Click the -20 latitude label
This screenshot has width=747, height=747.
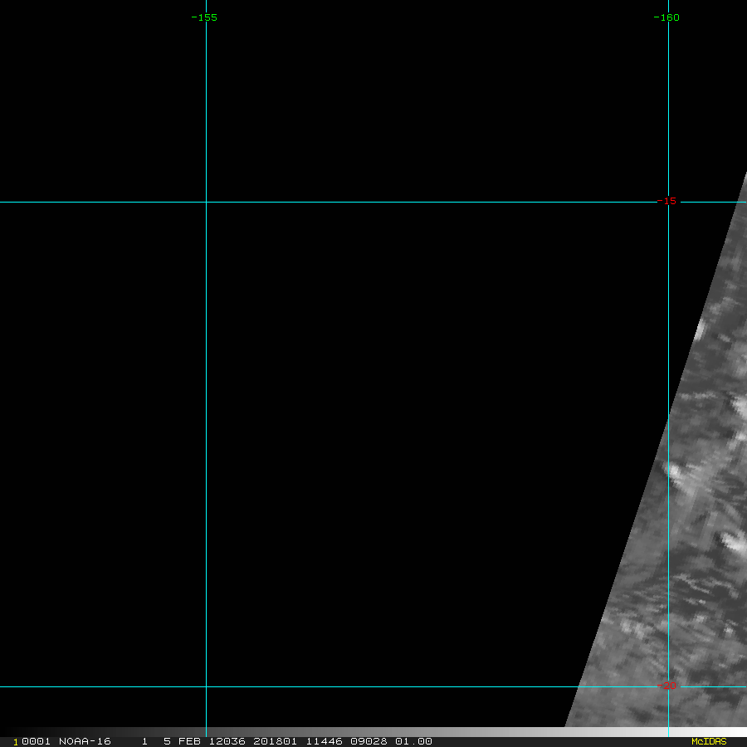[669, 686]
